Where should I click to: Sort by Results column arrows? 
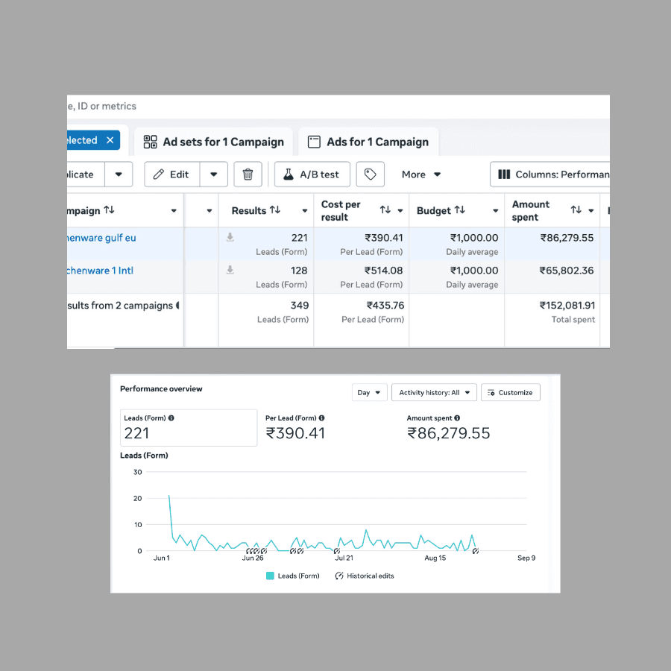[275, 210]
